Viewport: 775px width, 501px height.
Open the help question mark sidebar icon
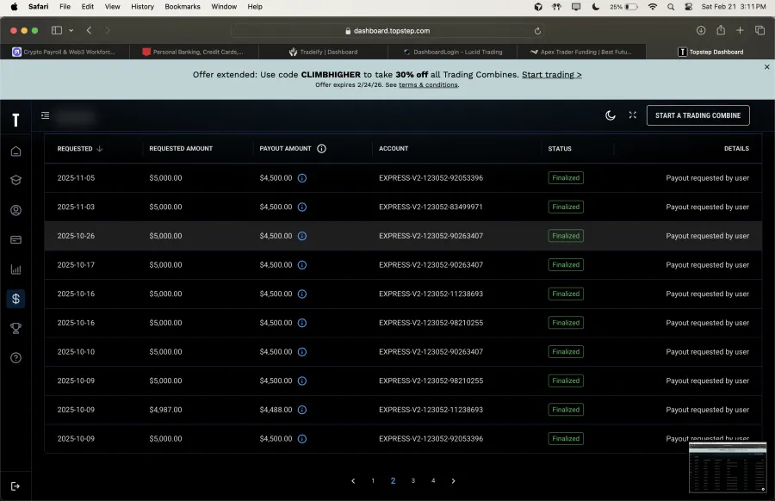click(x=15, y=358)
